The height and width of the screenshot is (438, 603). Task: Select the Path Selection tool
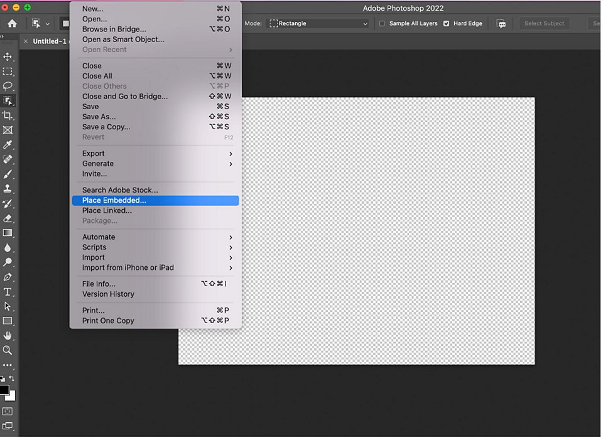pos(8,306)
